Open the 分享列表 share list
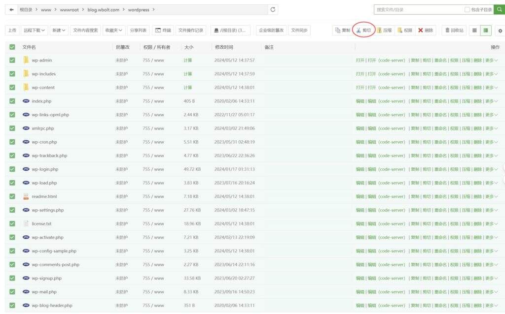This screenshot has height=314, width=505. coord(138,30)
